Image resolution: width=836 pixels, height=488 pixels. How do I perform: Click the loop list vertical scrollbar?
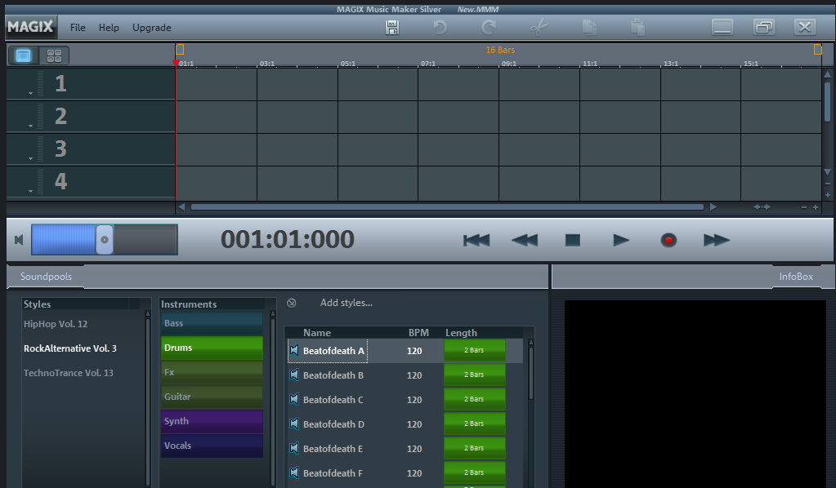[530, 374]
